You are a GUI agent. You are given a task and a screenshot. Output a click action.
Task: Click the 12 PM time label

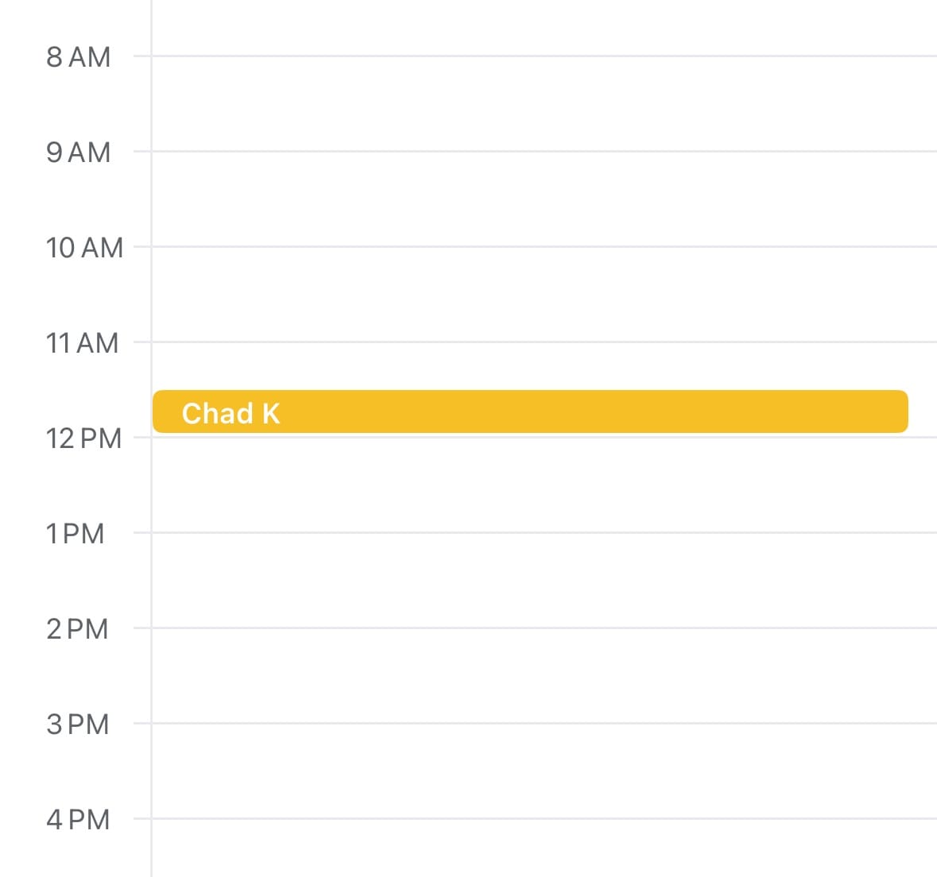pos(83,438)
